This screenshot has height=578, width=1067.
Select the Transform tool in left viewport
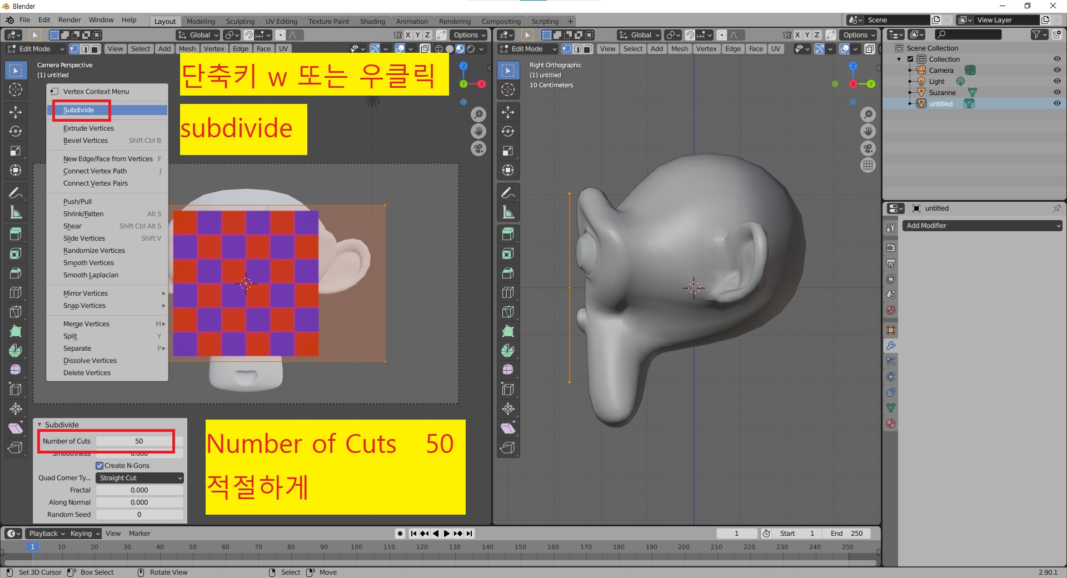16,170
